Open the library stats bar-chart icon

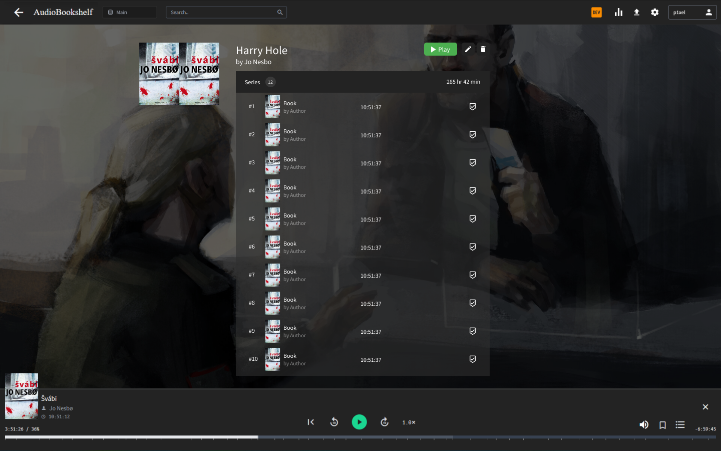click(618, 12)
